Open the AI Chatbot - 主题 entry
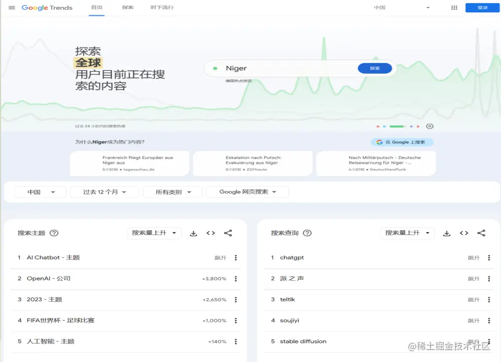Viewport: 501px width, 362px height. [53, 258]
